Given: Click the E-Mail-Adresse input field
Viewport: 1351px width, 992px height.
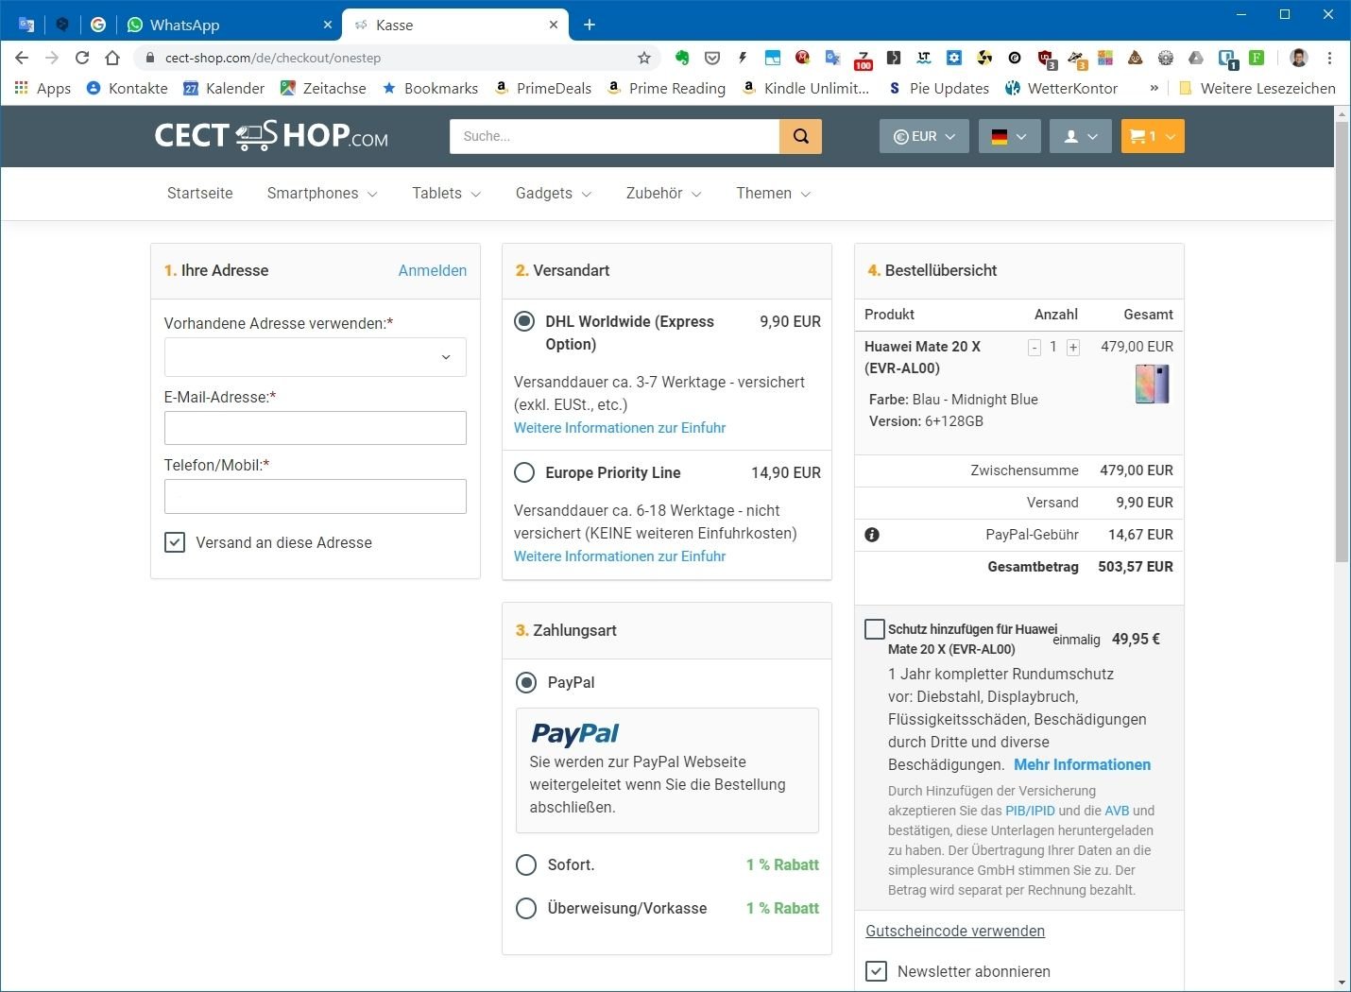Looking at the screenshot, I should click(316, 428).
